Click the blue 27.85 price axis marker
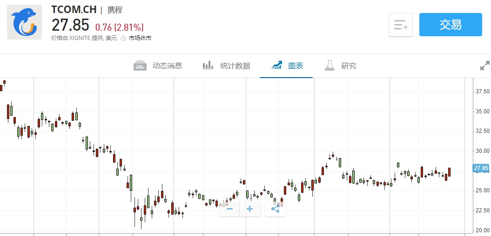 click(x=481, y=168)
